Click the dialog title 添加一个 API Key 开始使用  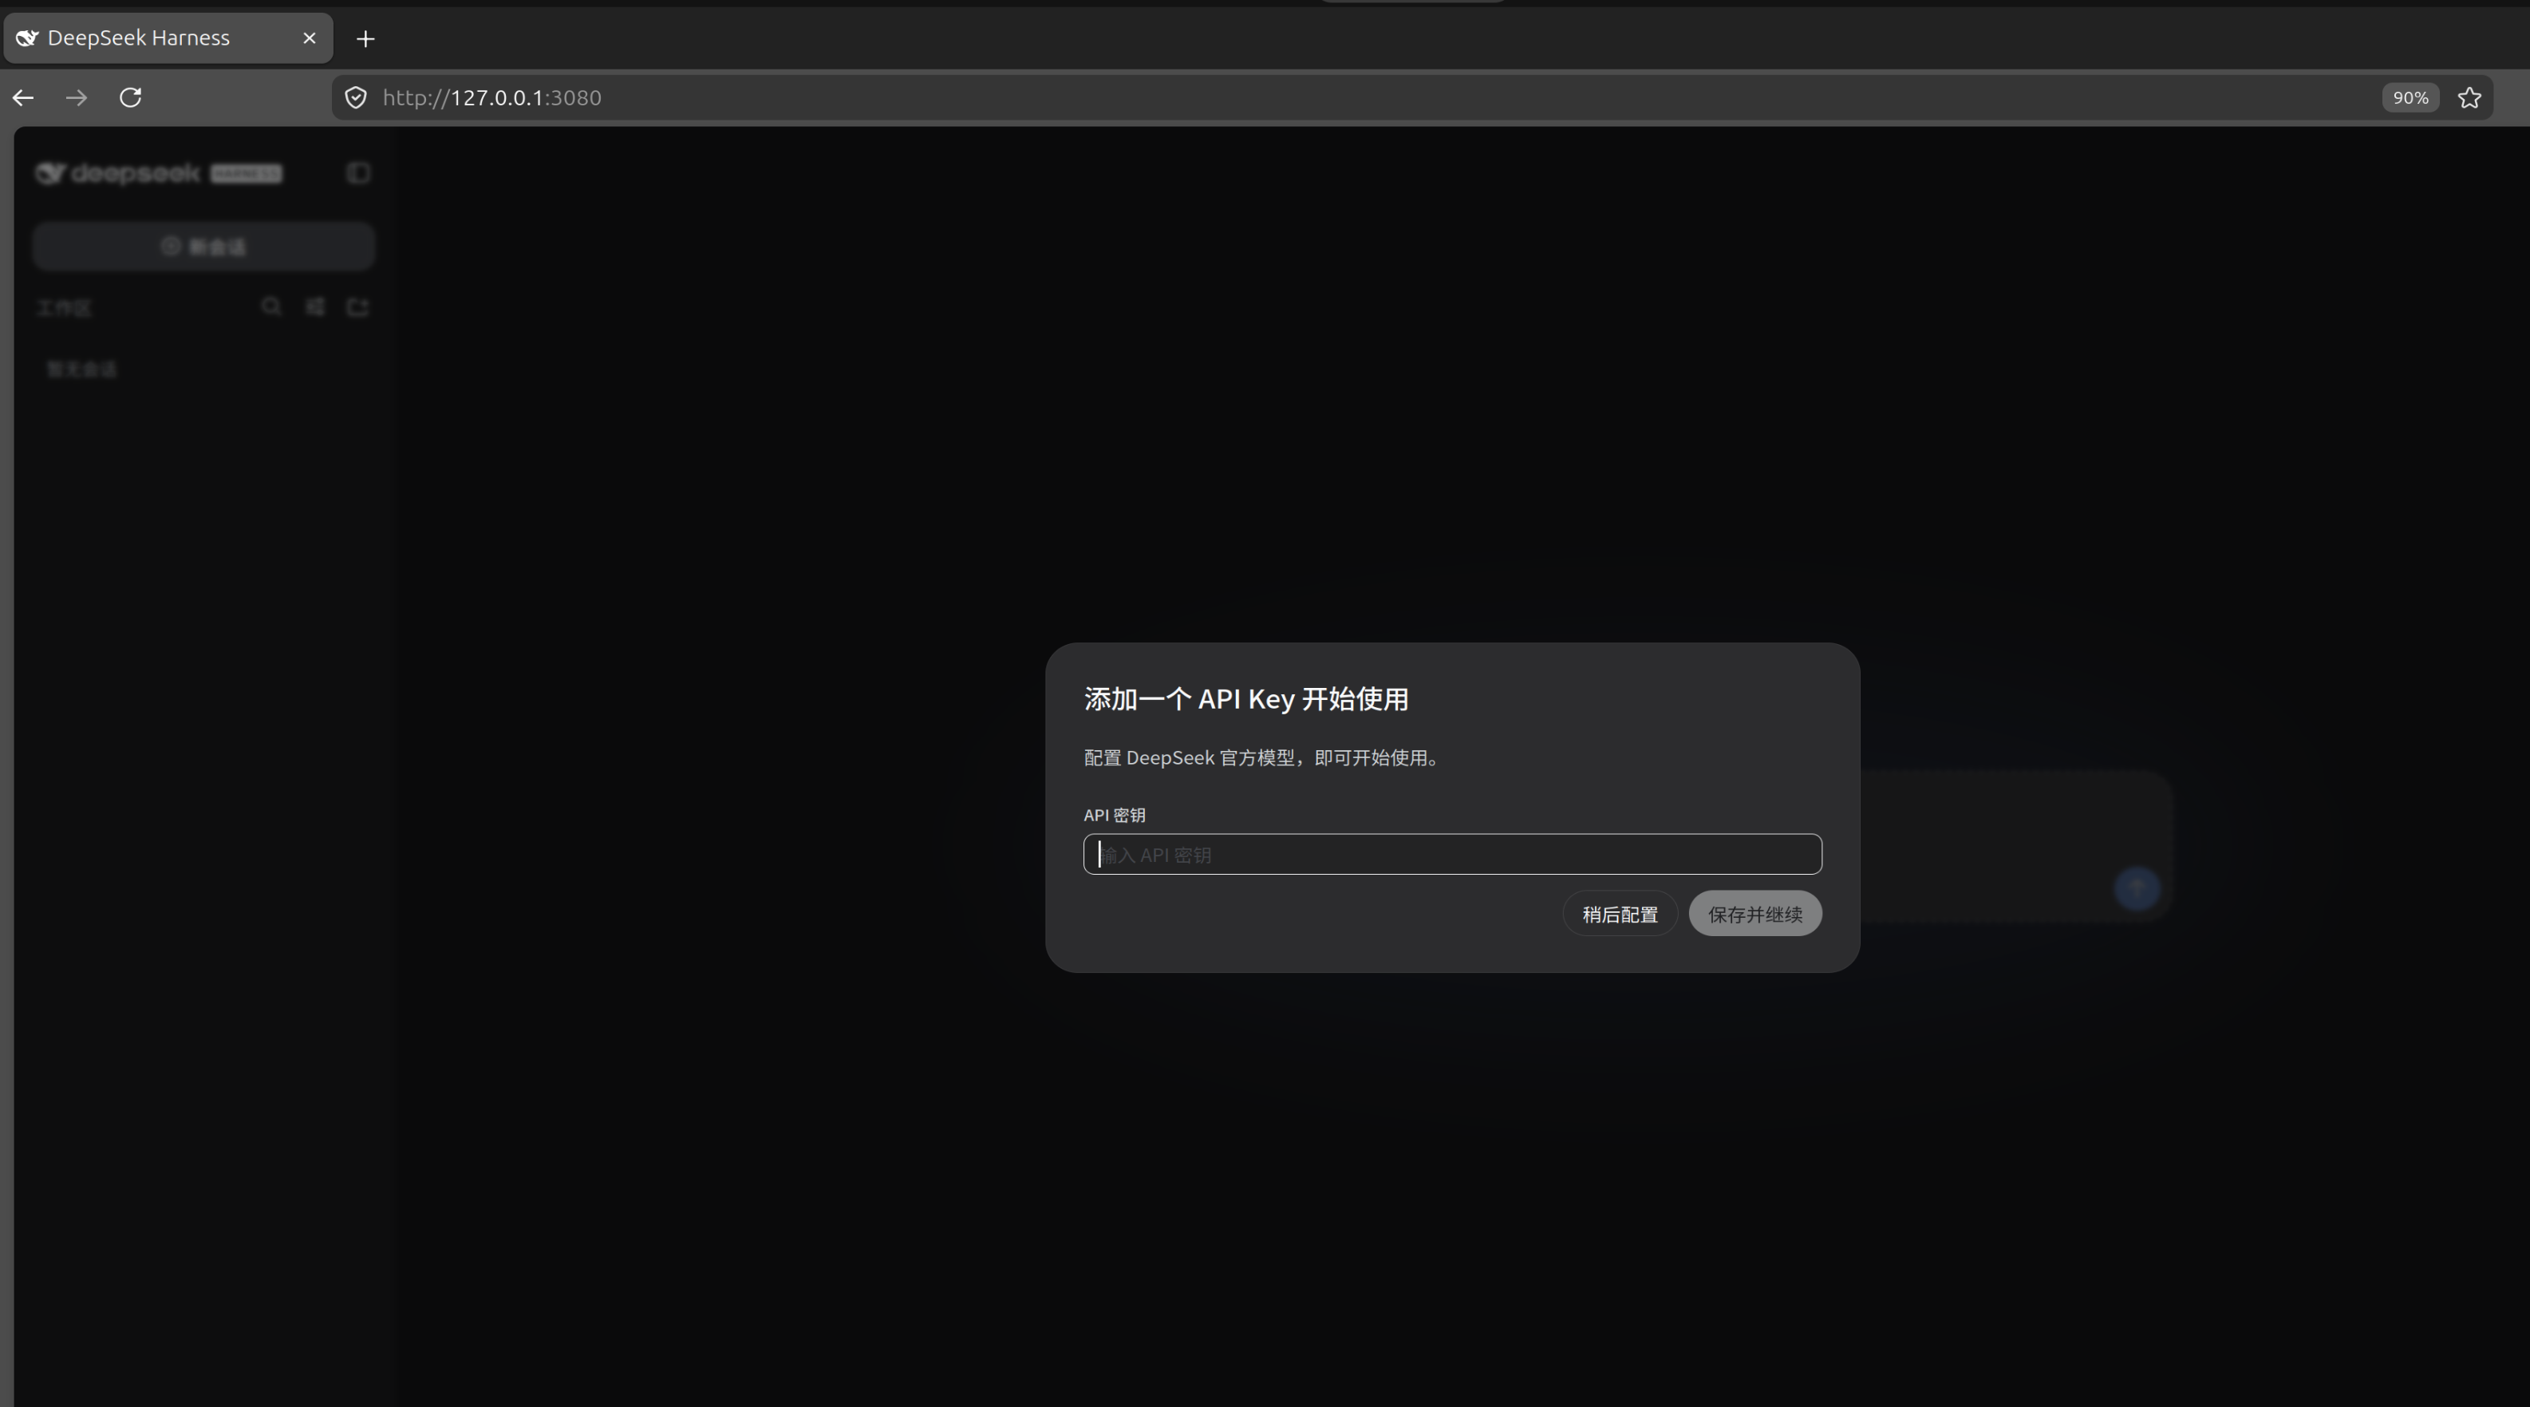coord(1245,698)
